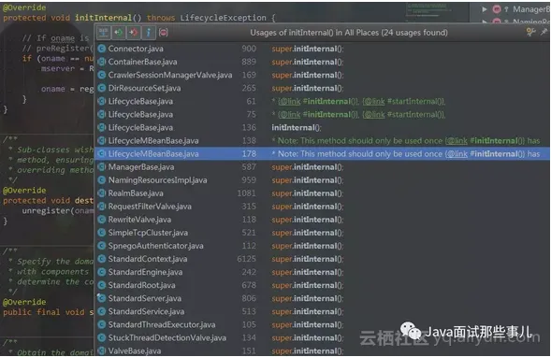This screenshot has height=357, width=551.
Task: Click LifecycleException in the editor method signature
Action: click(x=224, y=18)
